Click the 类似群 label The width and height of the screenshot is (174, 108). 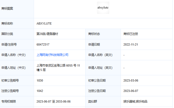tap(93, 101)
